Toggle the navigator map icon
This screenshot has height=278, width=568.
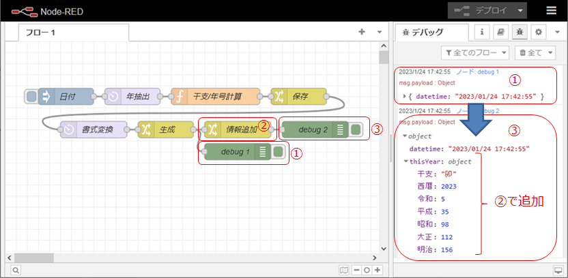click(345, 270)
